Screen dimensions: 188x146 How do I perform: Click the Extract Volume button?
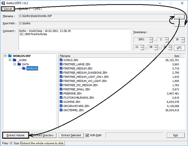[x=16, y=135]
